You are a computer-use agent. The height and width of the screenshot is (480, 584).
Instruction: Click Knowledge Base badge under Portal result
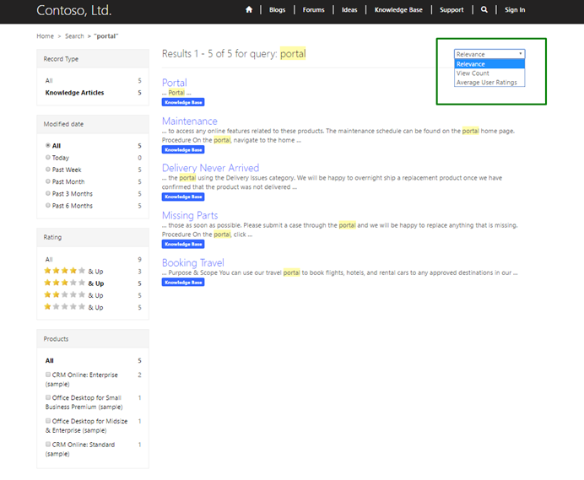click(x=183, y=102)
